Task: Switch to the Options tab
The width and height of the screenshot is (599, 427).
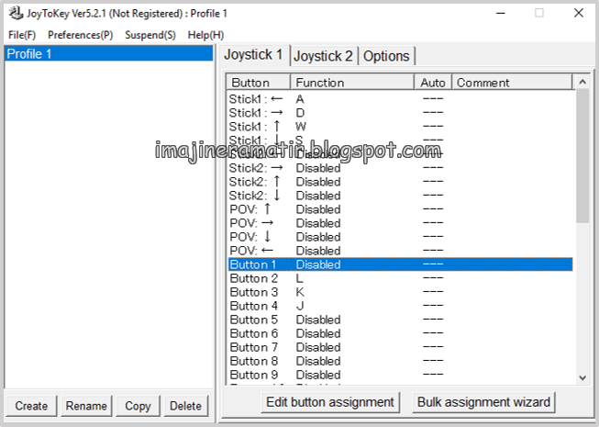Action: tap(386, 56)
